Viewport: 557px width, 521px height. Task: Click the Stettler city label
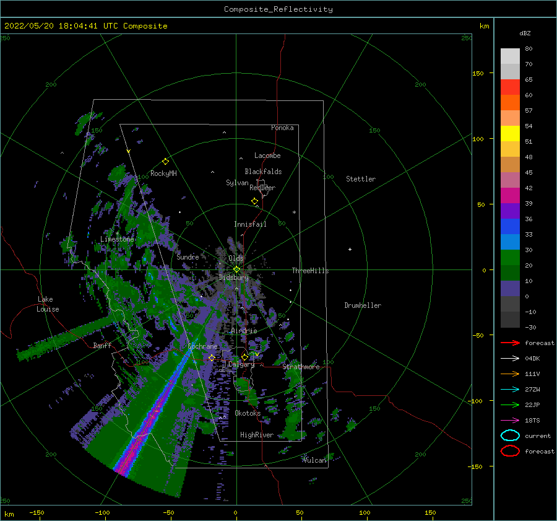click(361, 179)
